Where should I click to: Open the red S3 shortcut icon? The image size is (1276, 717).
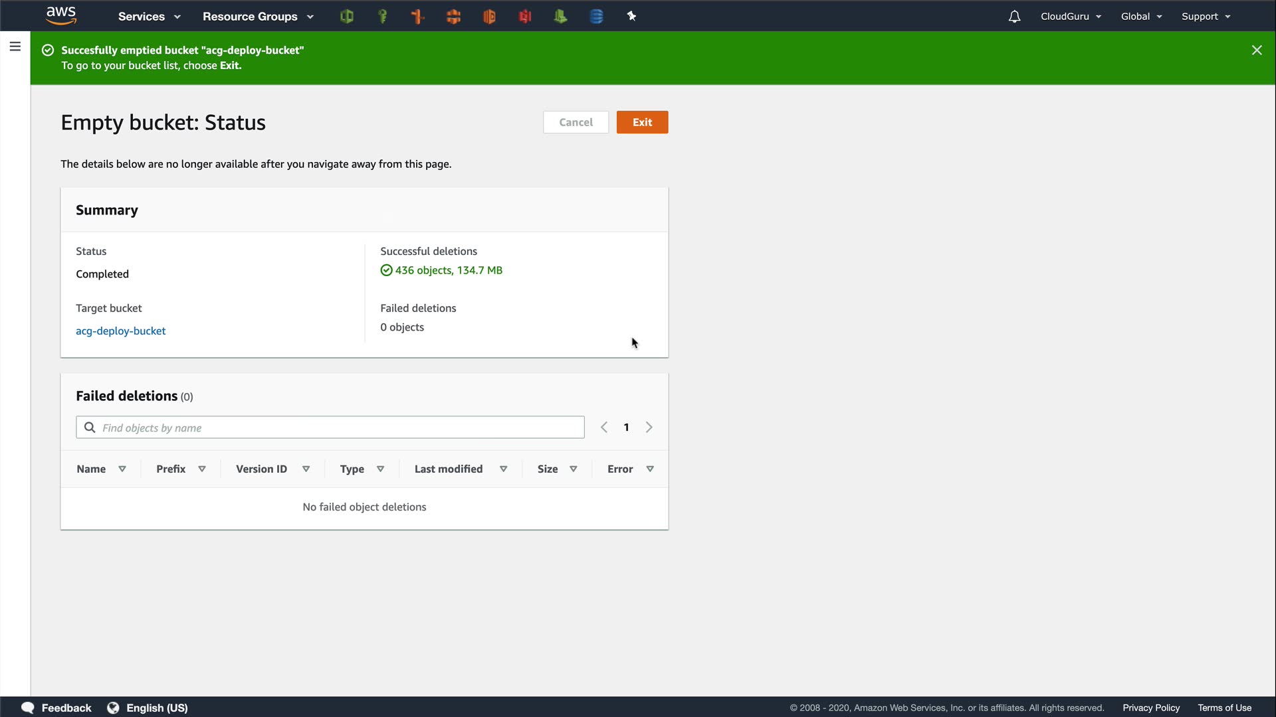point(525,17)
